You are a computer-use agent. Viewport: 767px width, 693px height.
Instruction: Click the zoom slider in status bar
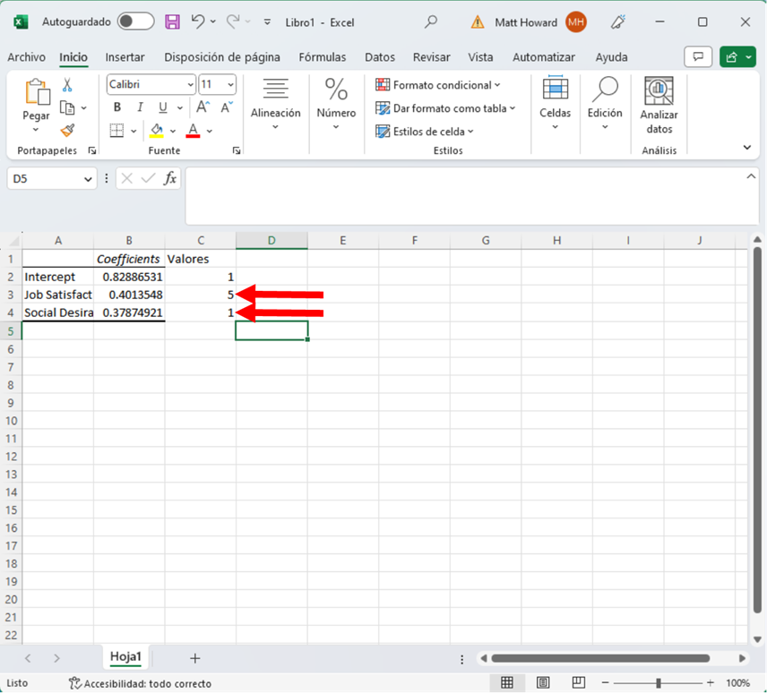point(659,683)
